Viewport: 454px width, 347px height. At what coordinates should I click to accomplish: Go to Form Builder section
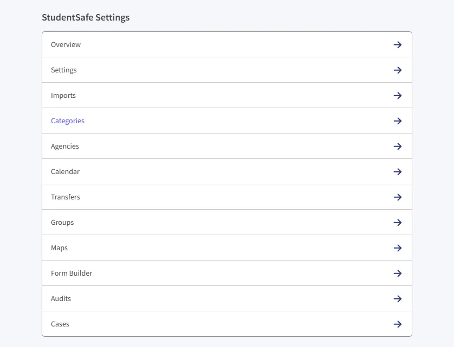point(226,273)
